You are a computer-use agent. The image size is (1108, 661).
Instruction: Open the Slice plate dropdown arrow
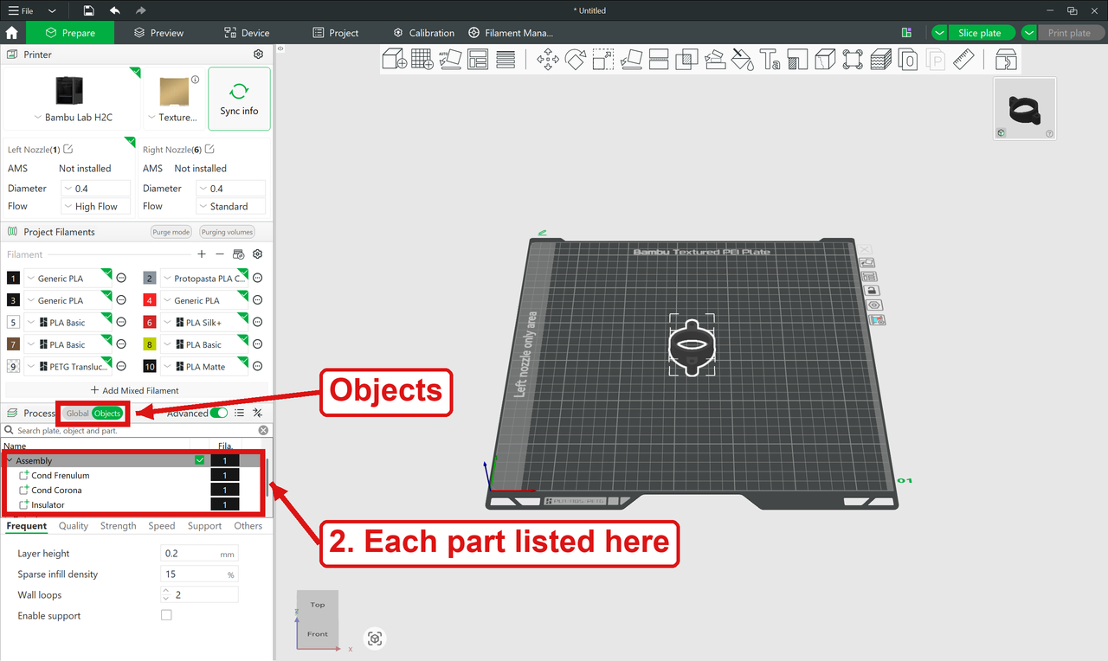[940, 33]
